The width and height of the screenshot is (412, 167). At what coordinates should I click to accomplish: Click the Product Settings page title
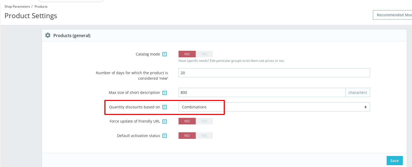tap(31, 16)
